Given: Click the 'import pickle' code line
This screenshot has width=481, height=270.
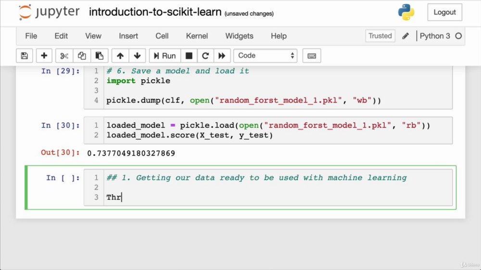Looking at the screenshot, I should (139, 81).
